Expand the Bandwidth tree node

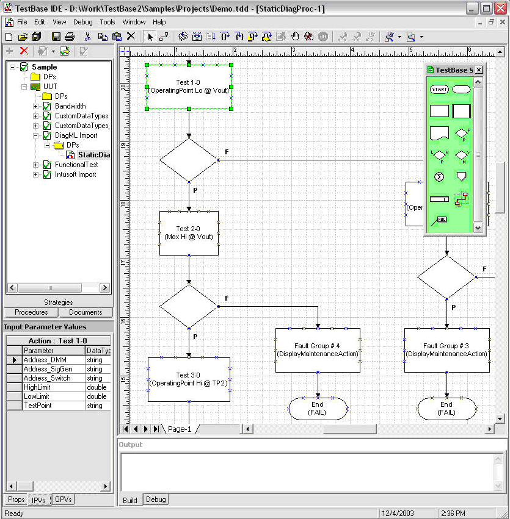35,106
